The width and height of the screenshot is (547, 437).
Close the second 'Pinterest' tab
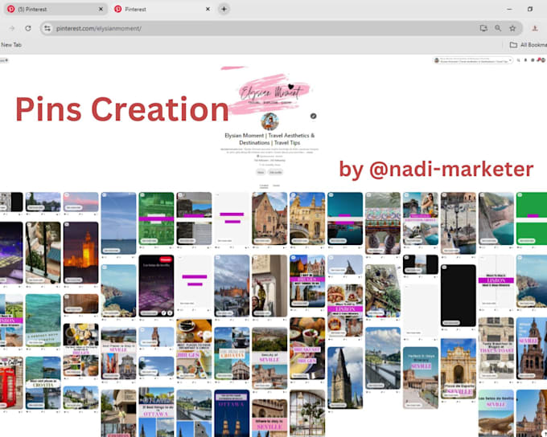[208, 10]
